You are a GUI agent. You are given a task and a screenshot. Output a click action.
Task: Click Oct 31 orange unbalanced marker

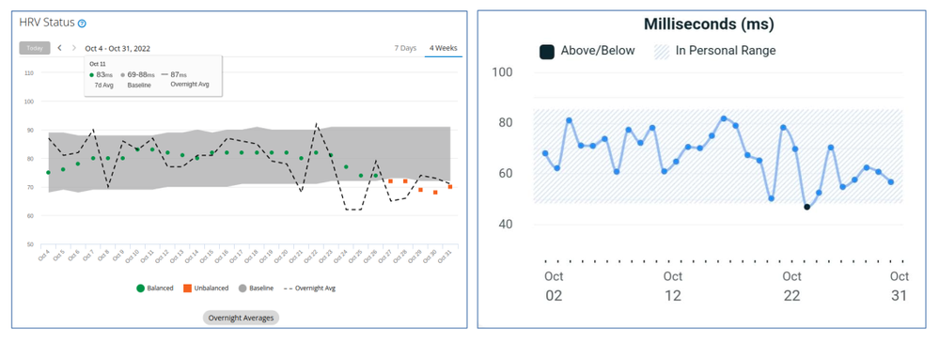(449, 187)
